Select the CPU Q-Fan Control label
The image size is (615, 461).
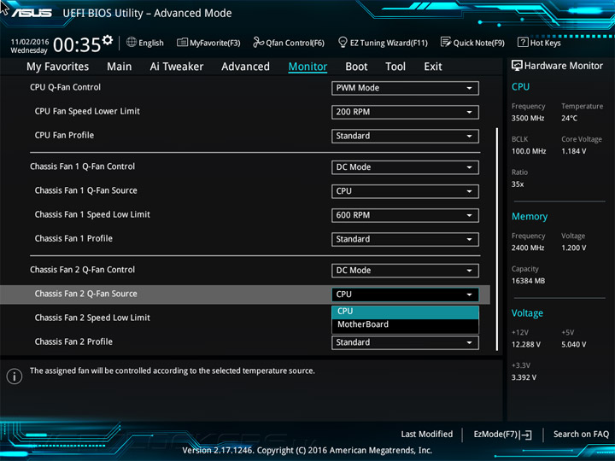pyautogui.click(x=65, y=87)
